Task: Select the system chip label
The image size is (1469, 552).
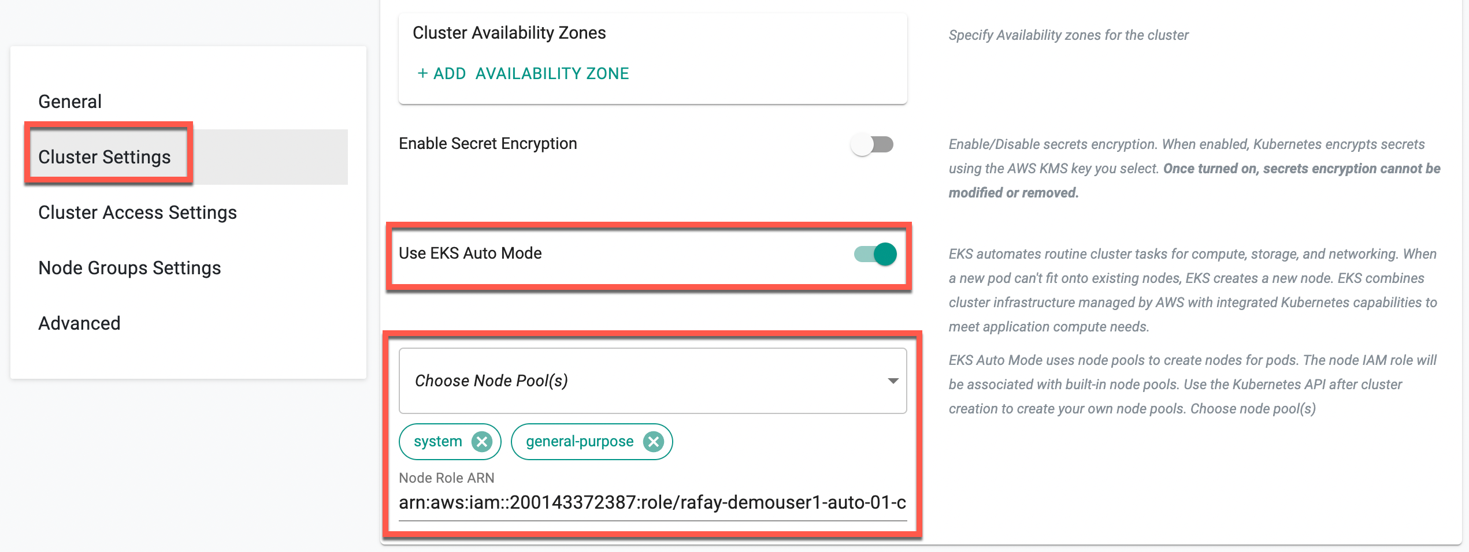Action: point(437,442)
